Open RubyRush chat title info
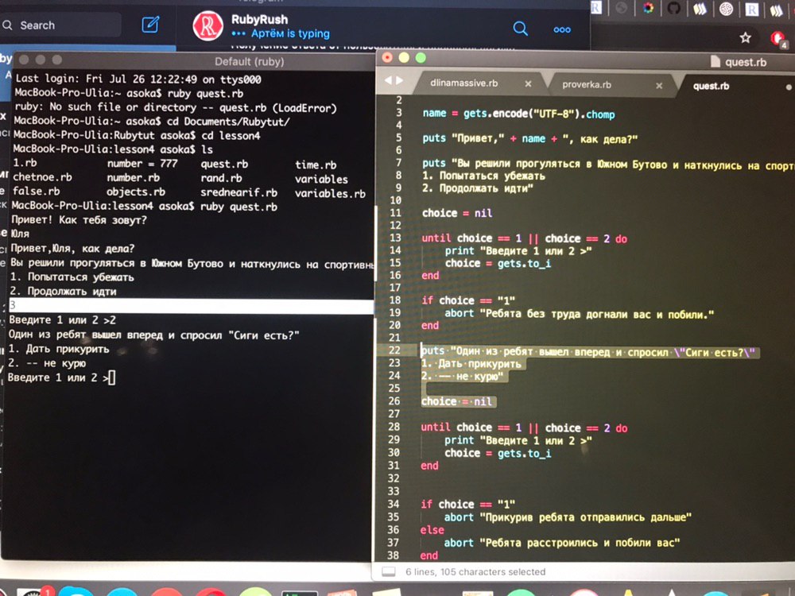Screen dimensions: 795x596 click(x=260, y=19)
